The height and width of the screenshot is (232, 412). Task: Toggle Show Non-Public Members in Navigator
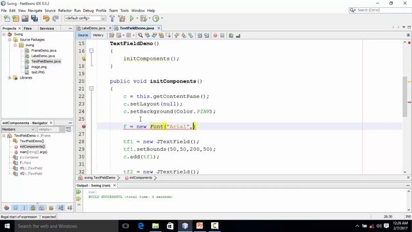coord(33,208)
